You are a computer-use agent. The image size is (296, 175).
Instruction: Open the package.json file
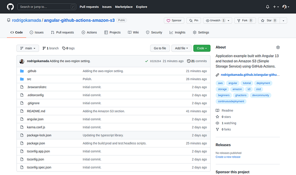pyautogui.click(x=36, y=143)
